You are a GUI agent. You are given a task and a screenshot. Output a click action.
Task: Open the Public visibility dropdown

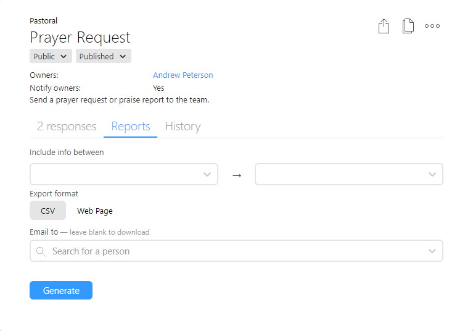point(51,56)
